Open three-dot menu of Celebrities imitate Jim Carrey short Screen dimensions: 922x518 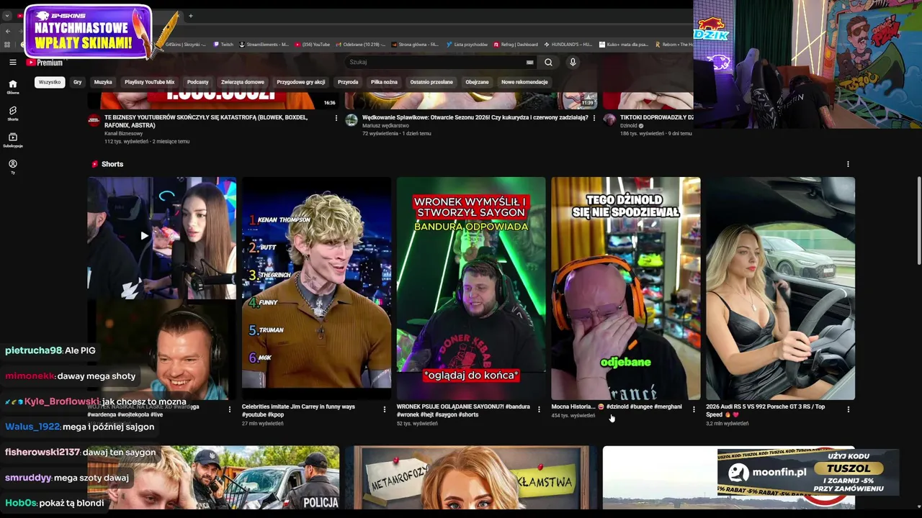(385, 409)
